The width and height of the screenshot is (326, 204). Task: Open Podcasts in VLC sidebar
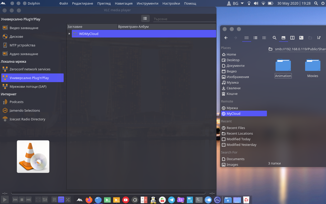(x=32, y=102)
